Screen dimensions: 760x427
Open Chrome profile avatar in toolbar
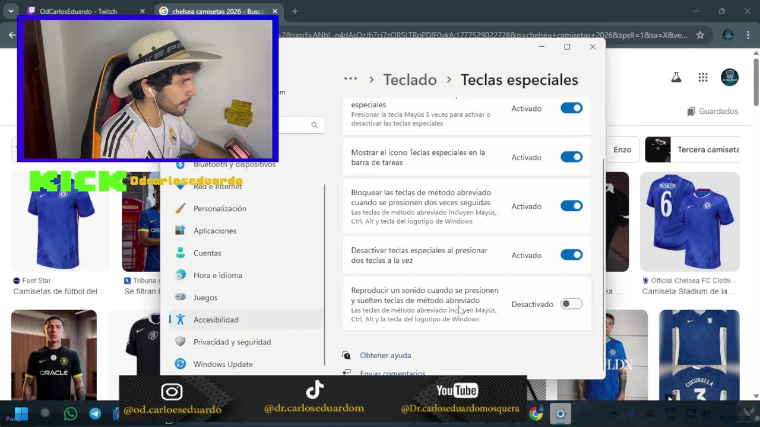(x=728, y=35)
